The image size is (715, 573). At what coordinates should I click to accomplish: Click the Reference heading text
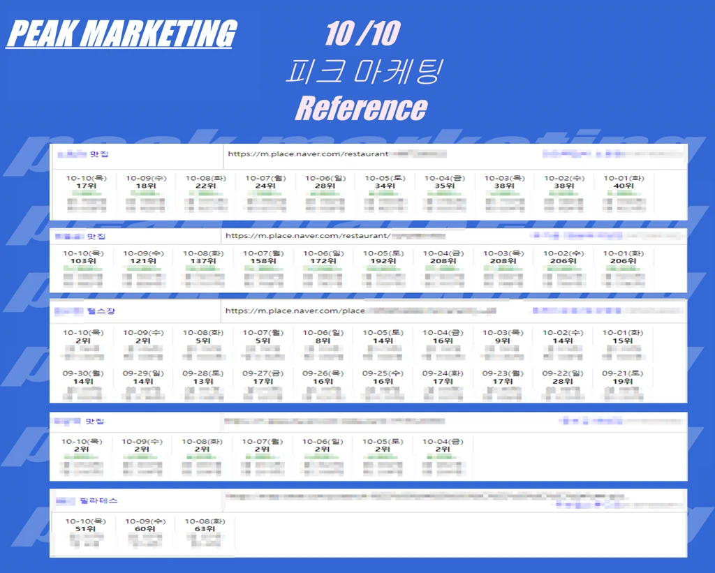(x=360, y=108)
